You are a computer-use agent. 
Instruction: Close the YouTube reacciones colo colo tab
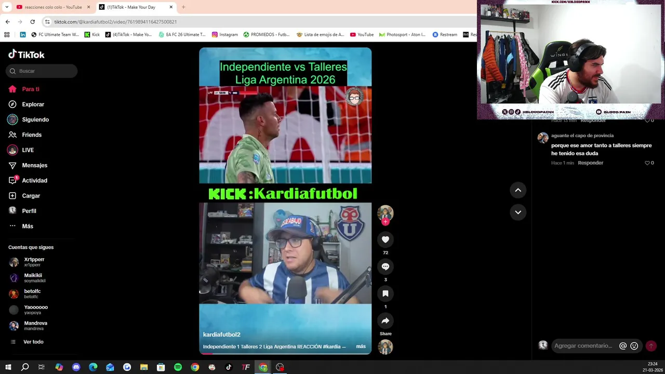(x=88, y=7)
